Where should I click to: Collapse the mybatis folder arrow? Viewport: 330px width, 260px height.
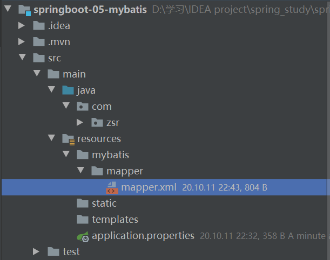66,155
